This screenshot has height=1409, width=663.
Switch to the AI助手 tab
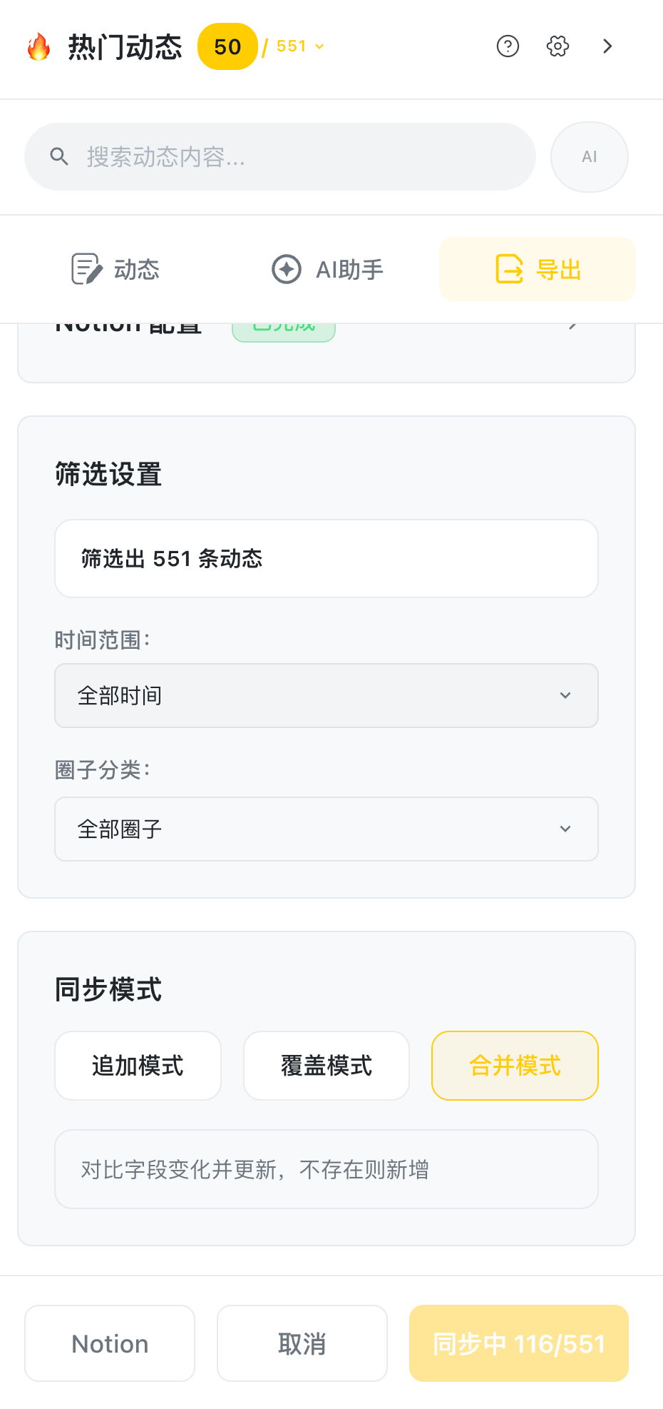coord(328,269)
